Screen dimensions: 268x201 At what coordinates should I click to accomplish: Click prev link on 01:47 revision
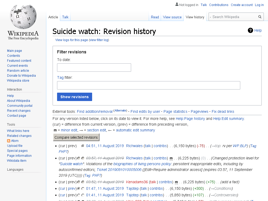(x=72, y=188)
